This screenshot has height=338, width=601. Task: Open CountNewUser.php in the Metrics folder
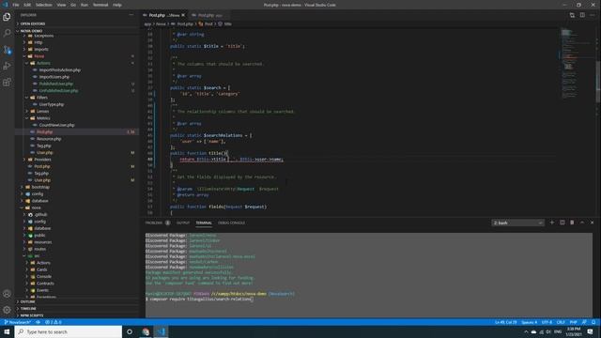(x=56, y=125)
